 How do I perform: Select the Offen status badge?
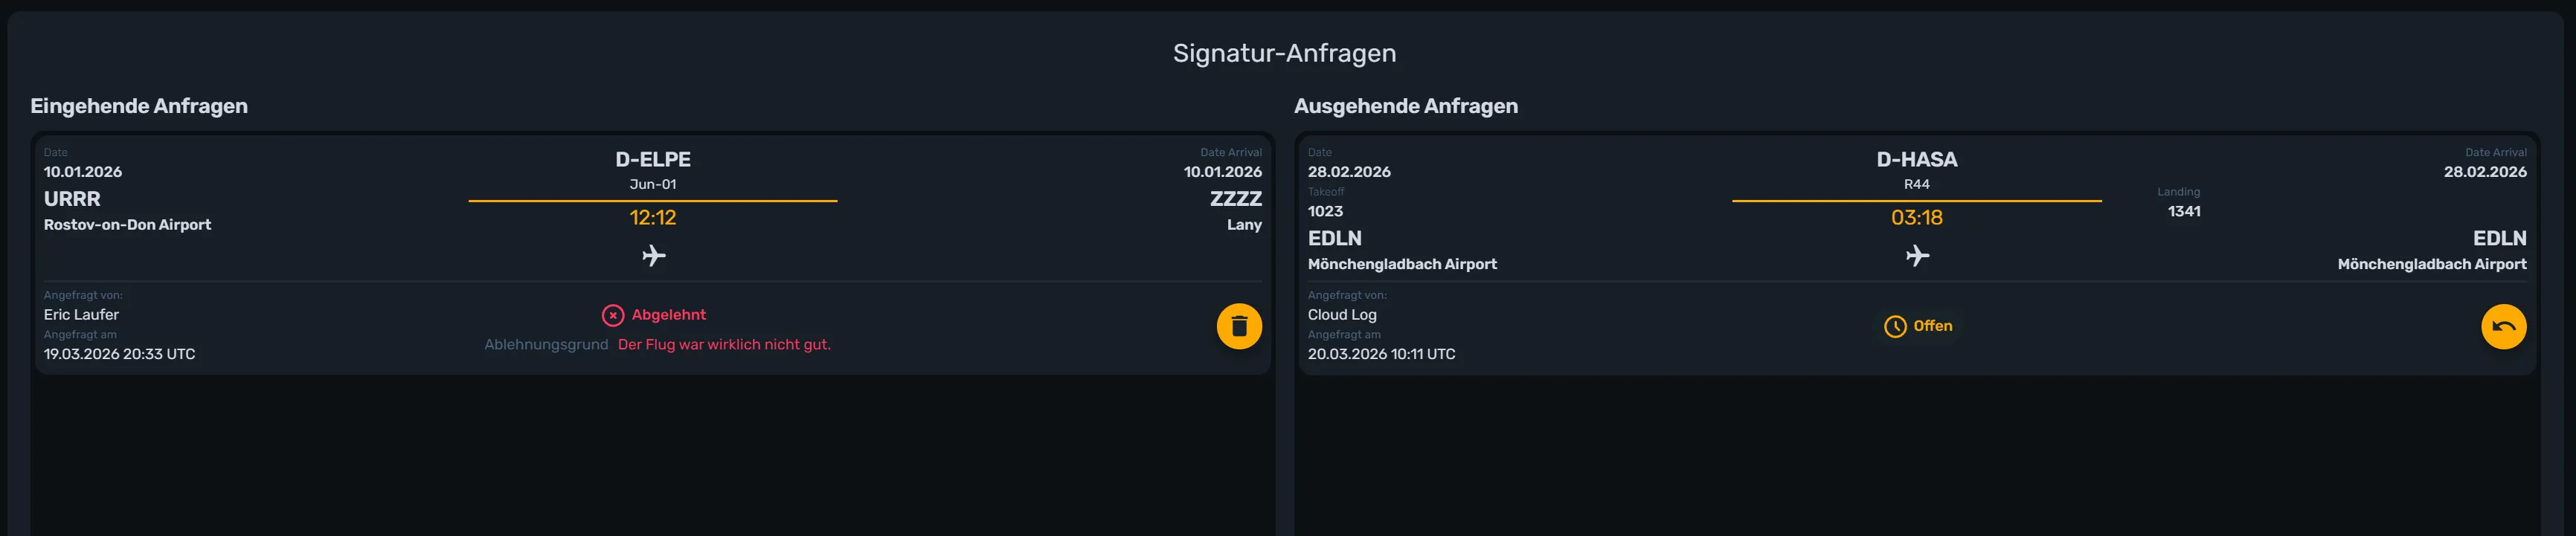tap(1917, 326)
